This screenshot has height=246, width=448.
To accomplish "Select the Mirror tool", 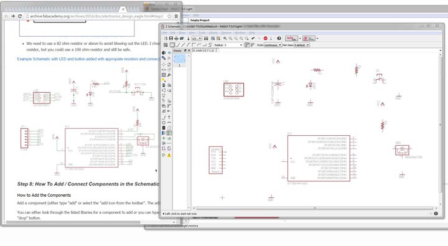I will pyautogui.click(x=164, y=70).
